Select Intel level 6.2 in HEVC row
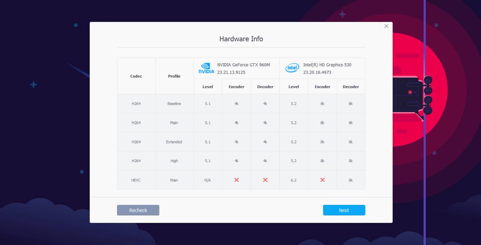The width and height of the screenshot is (481, 245). pos(294,180)
